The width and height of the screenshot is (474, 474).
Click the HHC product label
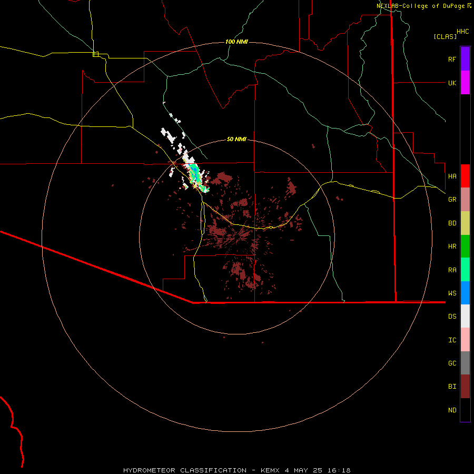[463, 32]
